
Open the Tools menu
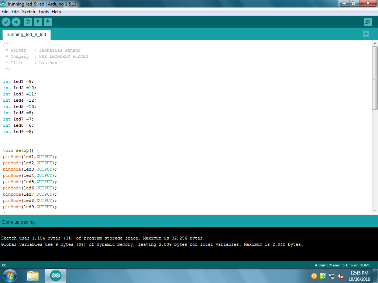click(x=44, y=12)
